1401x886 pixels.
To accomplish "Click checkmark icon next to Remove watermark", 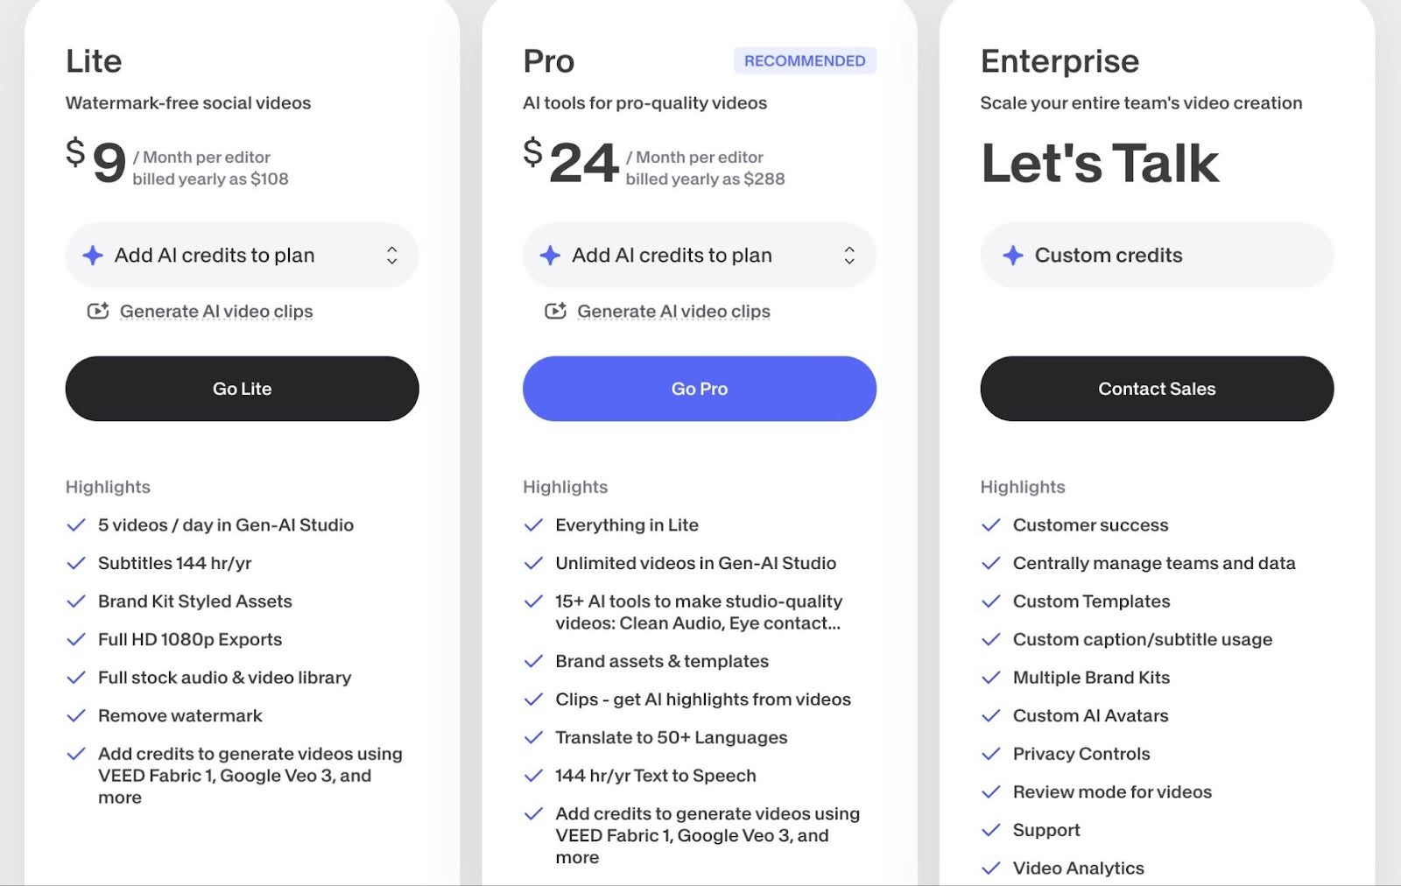I will click(76, 716).
